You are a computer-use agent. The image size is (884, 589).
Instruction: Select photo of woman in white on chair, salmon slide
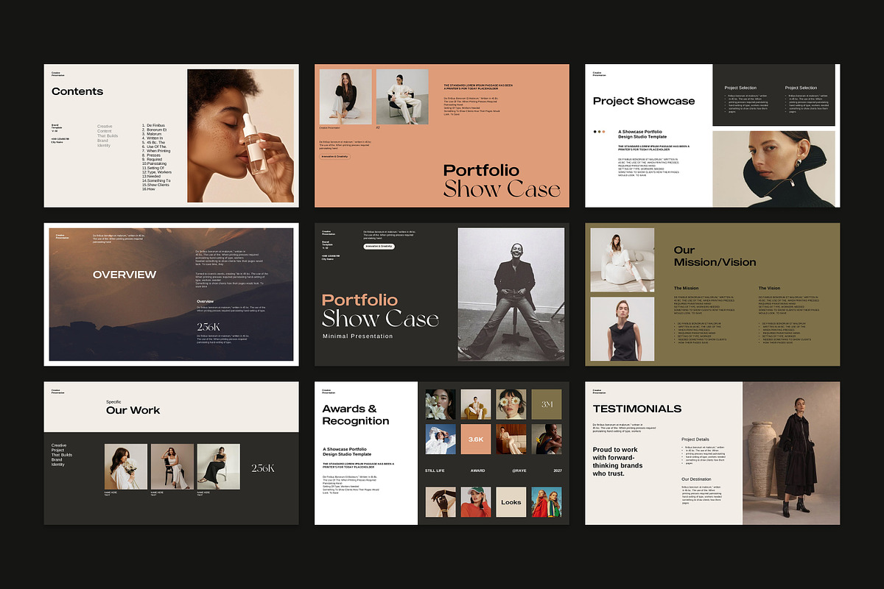402,96
